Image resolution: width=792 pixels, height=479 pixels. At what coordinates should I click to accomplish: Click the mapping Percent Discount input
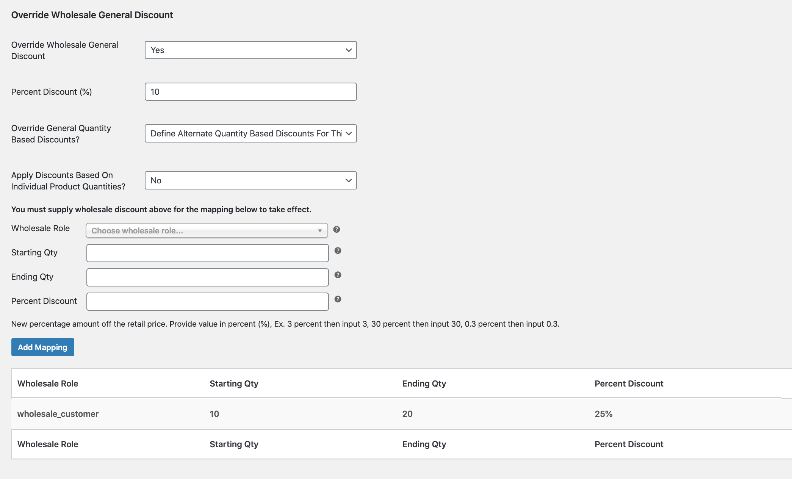[x=207, y=302]
